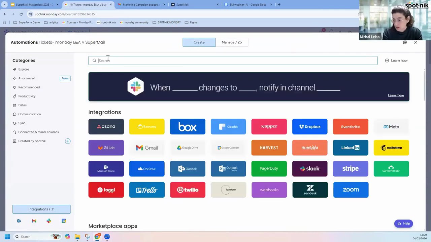Open the Google Calendar integration tile
Screen dimensions: 431x242
click(228, 148)
